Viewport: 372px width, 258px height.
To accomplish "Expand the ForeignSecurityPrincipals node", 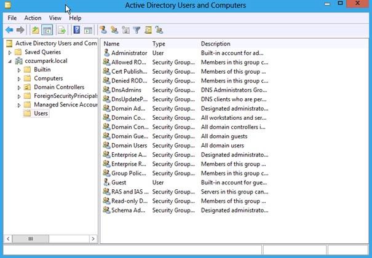I will (x=19, y=96).
